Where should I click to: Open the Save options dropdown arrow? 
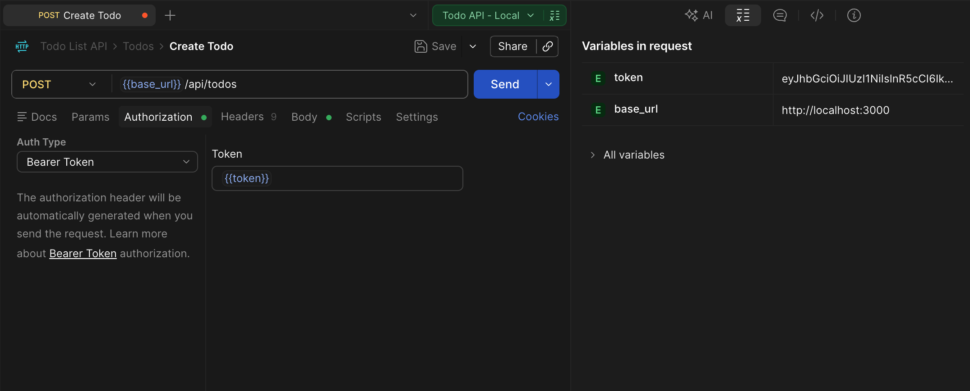[473, 46]
